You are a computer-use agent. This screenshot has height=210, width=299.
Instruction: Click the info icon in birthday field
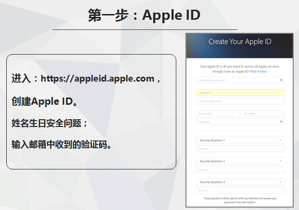[281, 122]
